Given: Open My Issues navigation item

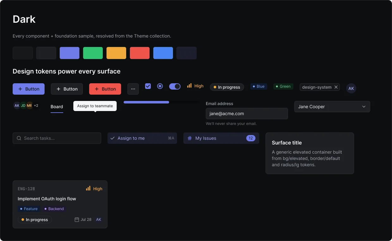Looking at the screenshot, I should coord(221,138).
